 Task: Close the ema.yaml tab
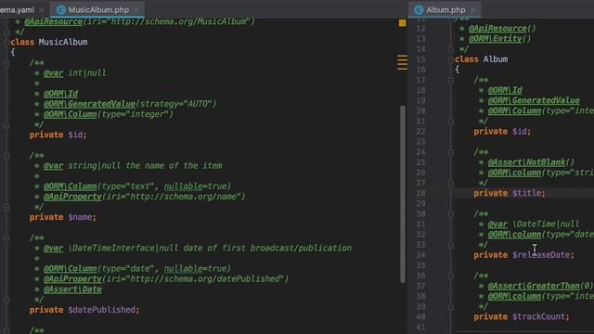[x=42, y=10]
